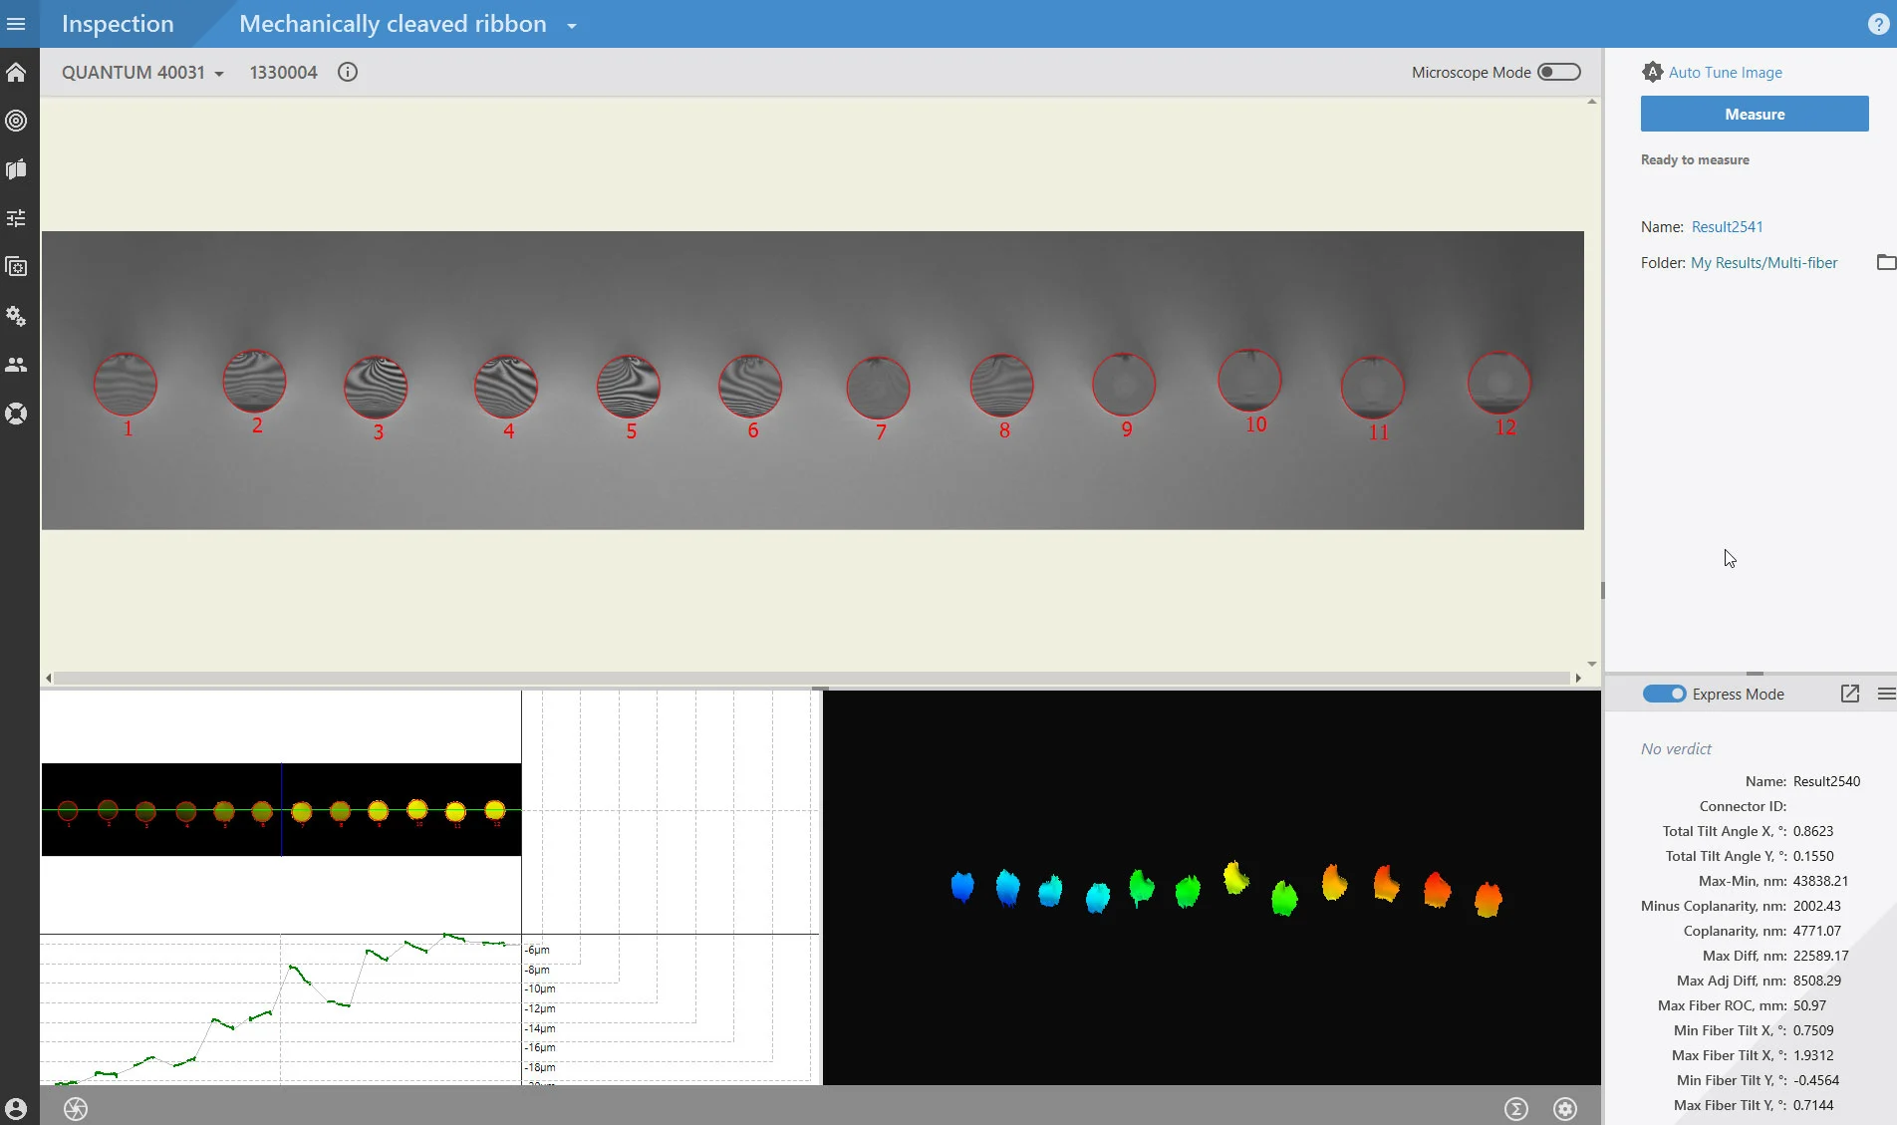Select the Inspection menu title

click(x=117, y=23)
